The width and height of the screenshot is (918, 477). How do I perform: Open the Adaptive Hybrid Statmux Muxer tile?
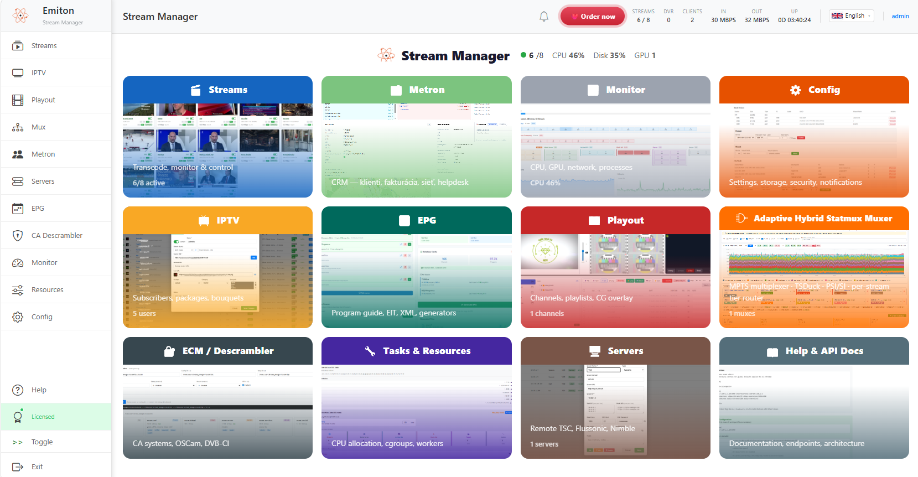[x=814, y=267]
